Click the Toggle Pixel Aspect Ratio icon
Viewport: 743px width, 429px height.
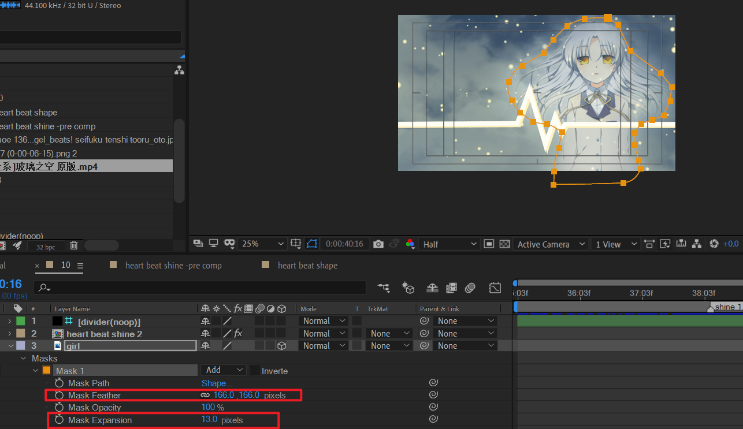tap(649, 244)
